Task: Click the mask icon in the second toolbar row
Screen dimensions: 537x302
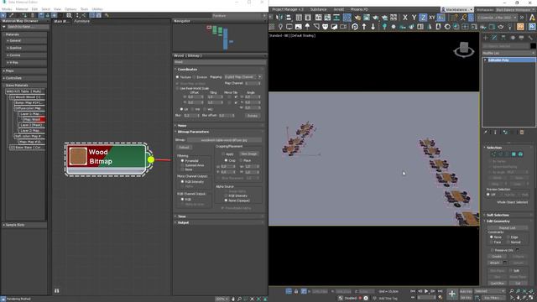Action: 325,27
